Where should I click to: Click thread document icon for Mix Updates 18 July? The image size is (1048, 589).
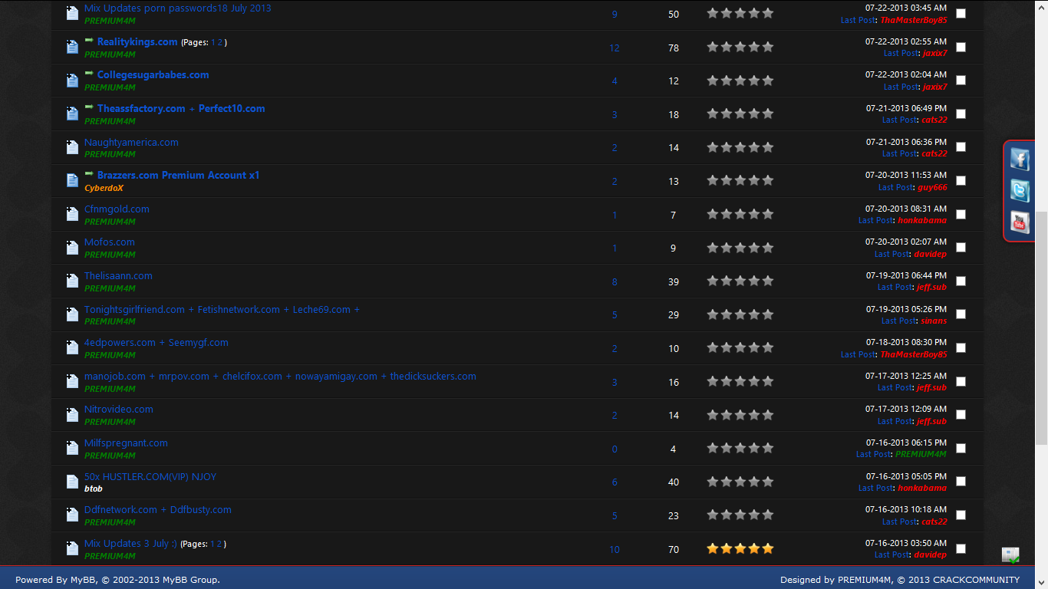coord(72,14)
